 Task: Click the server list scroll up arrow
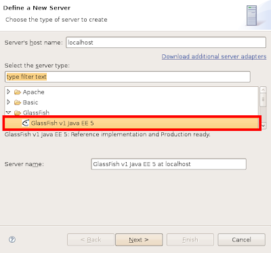coord(263,90)
